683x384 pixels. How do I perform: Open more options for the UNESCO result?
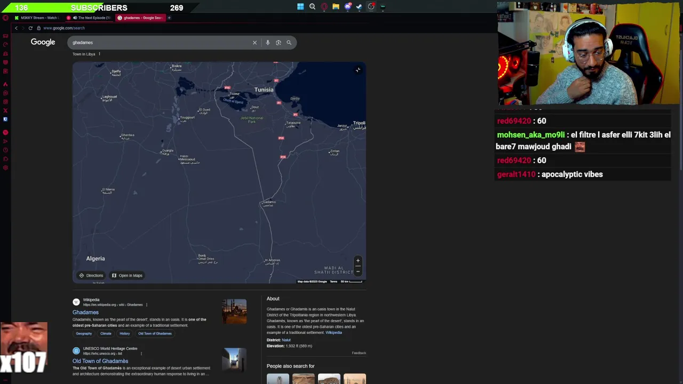tap(141, 353)
